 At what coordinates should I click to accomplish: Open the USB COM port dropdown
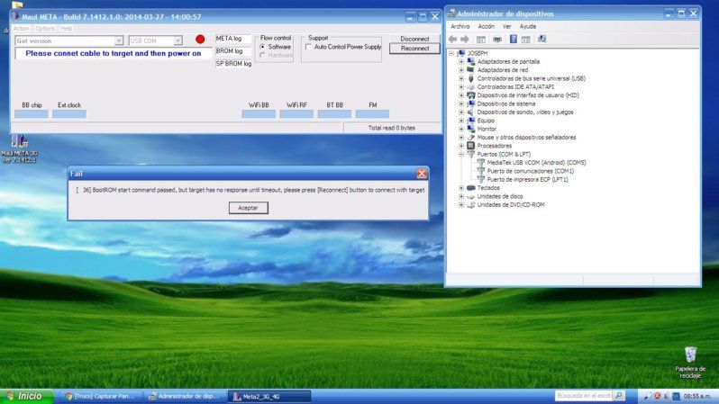point(177,40)
